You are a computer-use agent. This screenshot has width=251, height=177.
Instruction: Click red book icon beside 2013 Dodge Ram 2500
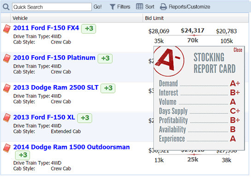(x=7, y=88)
